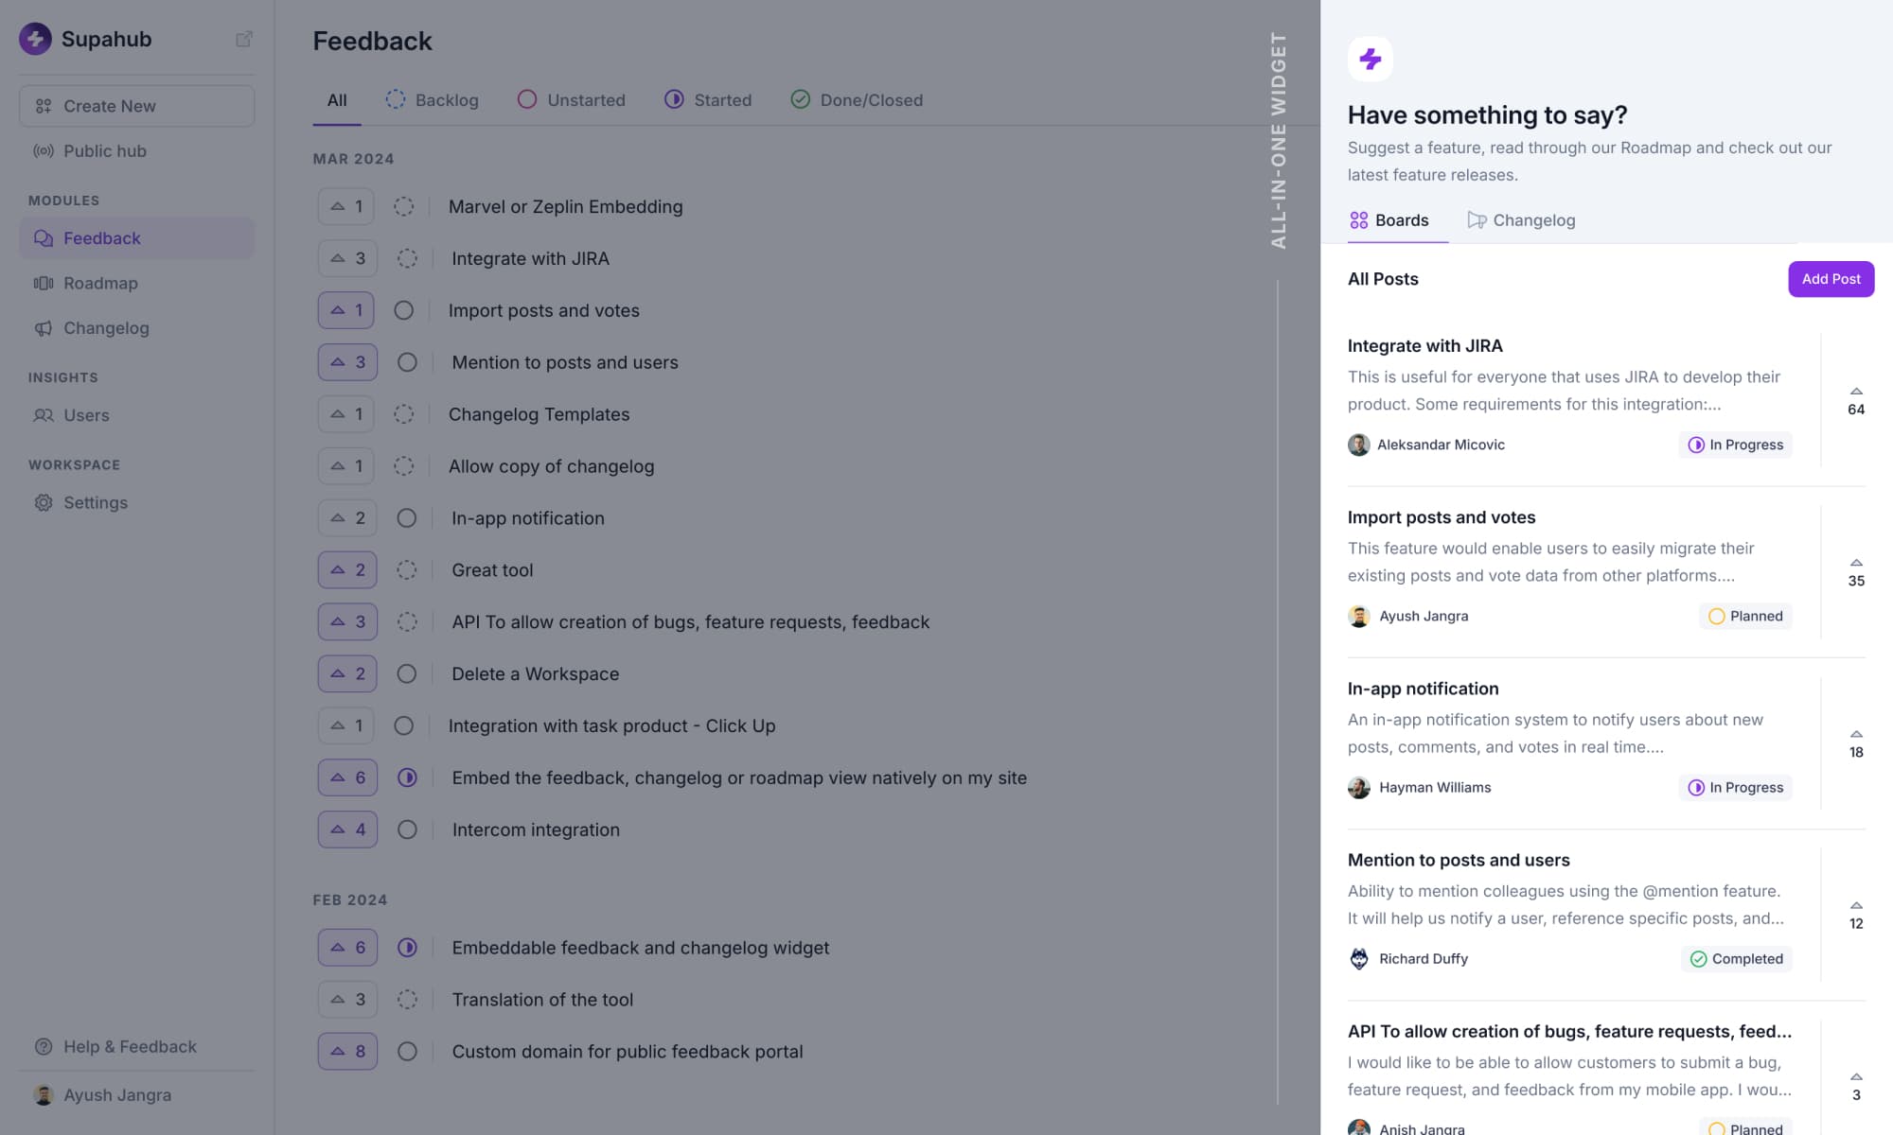This screenshot has width=1893, height=1135.
Task: Toggle upvote on Import posts and votes
Action: click(346, 310)
